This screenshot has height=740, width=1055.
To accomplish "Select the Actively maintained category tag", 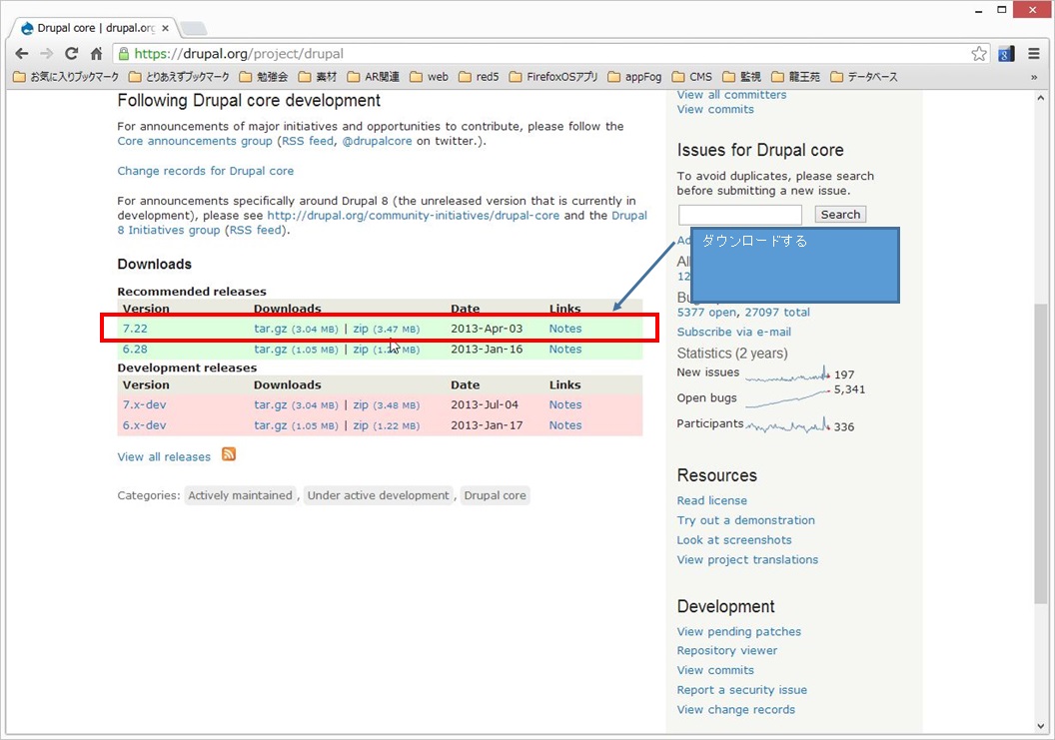I will (x=240, y=495).
